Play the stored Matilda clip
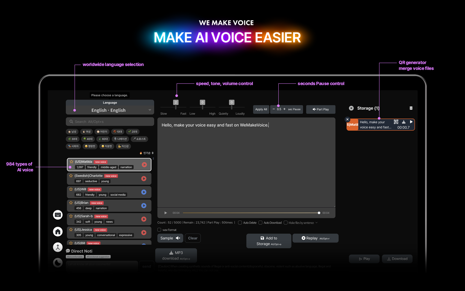 tap(411, 122)
